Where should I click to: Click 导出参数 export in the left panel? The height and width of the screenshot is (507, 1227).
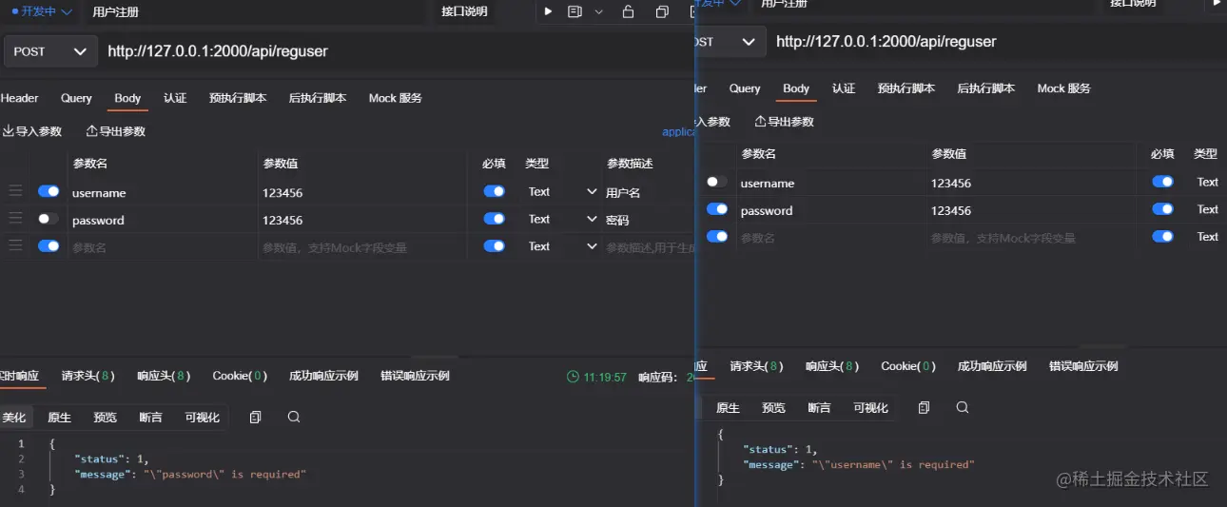click(x=116, y=131)
